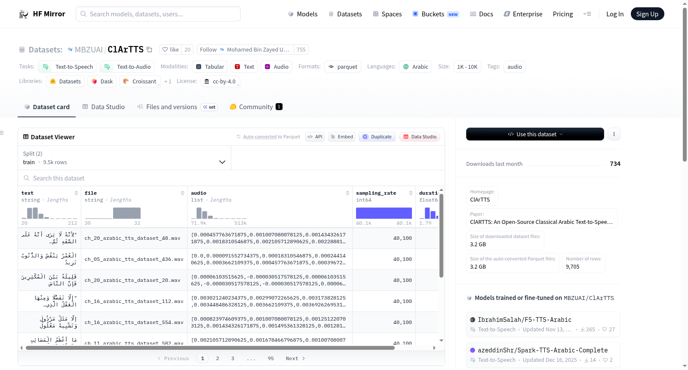
Task: Click the MBZUAI organization avatar icon
Action: click(70, 49)
